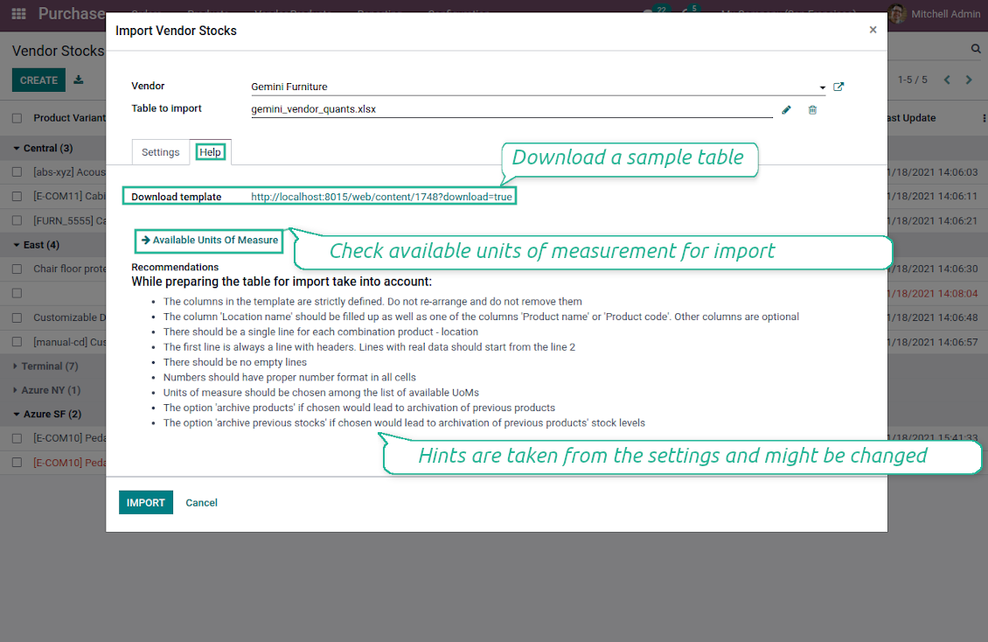Click the download template URL link

pyautogui.click(x=381, y=197)
